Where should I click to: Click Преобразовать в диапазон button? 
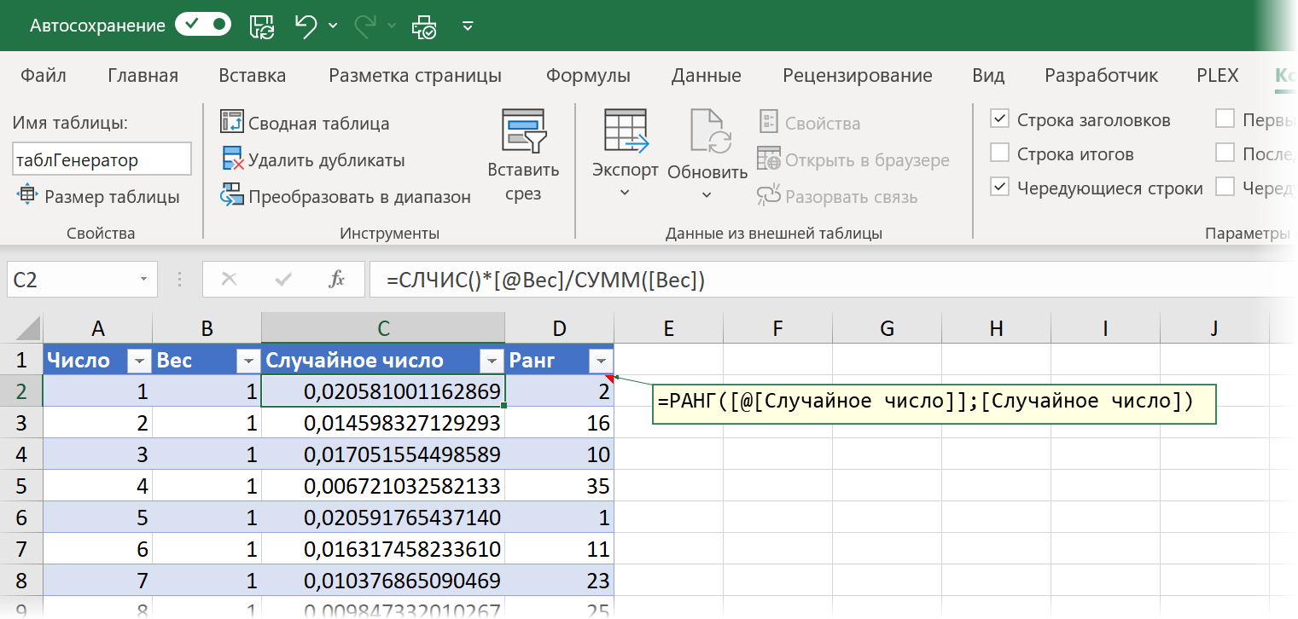click(346, 197)
